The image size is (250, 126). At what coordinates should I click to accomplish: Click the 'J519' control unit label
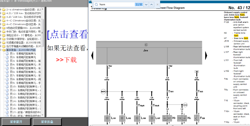[146, 51]
